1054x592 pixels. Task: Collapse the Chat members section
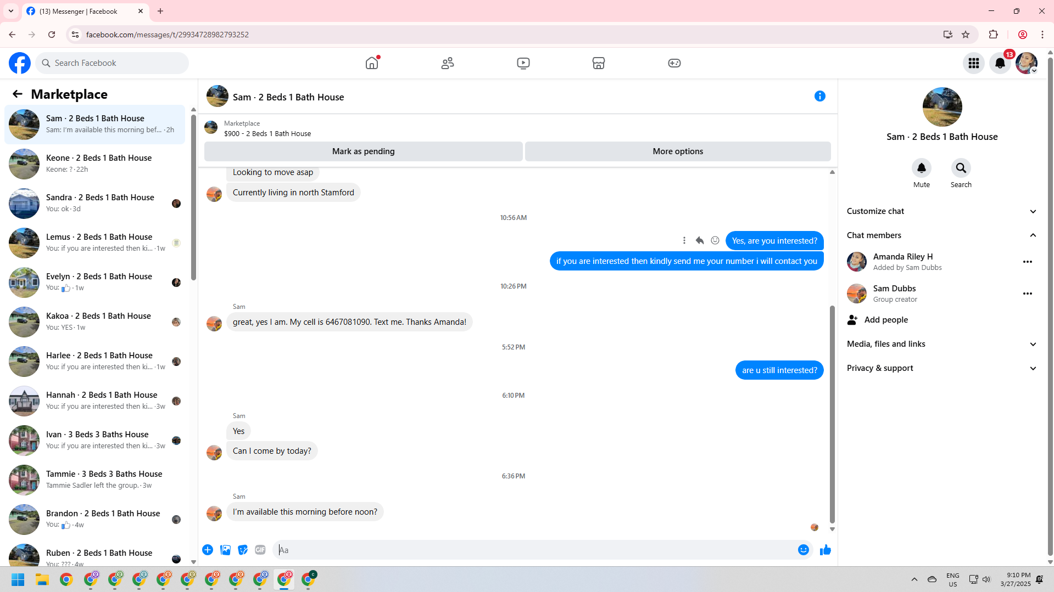pos(942,235)
